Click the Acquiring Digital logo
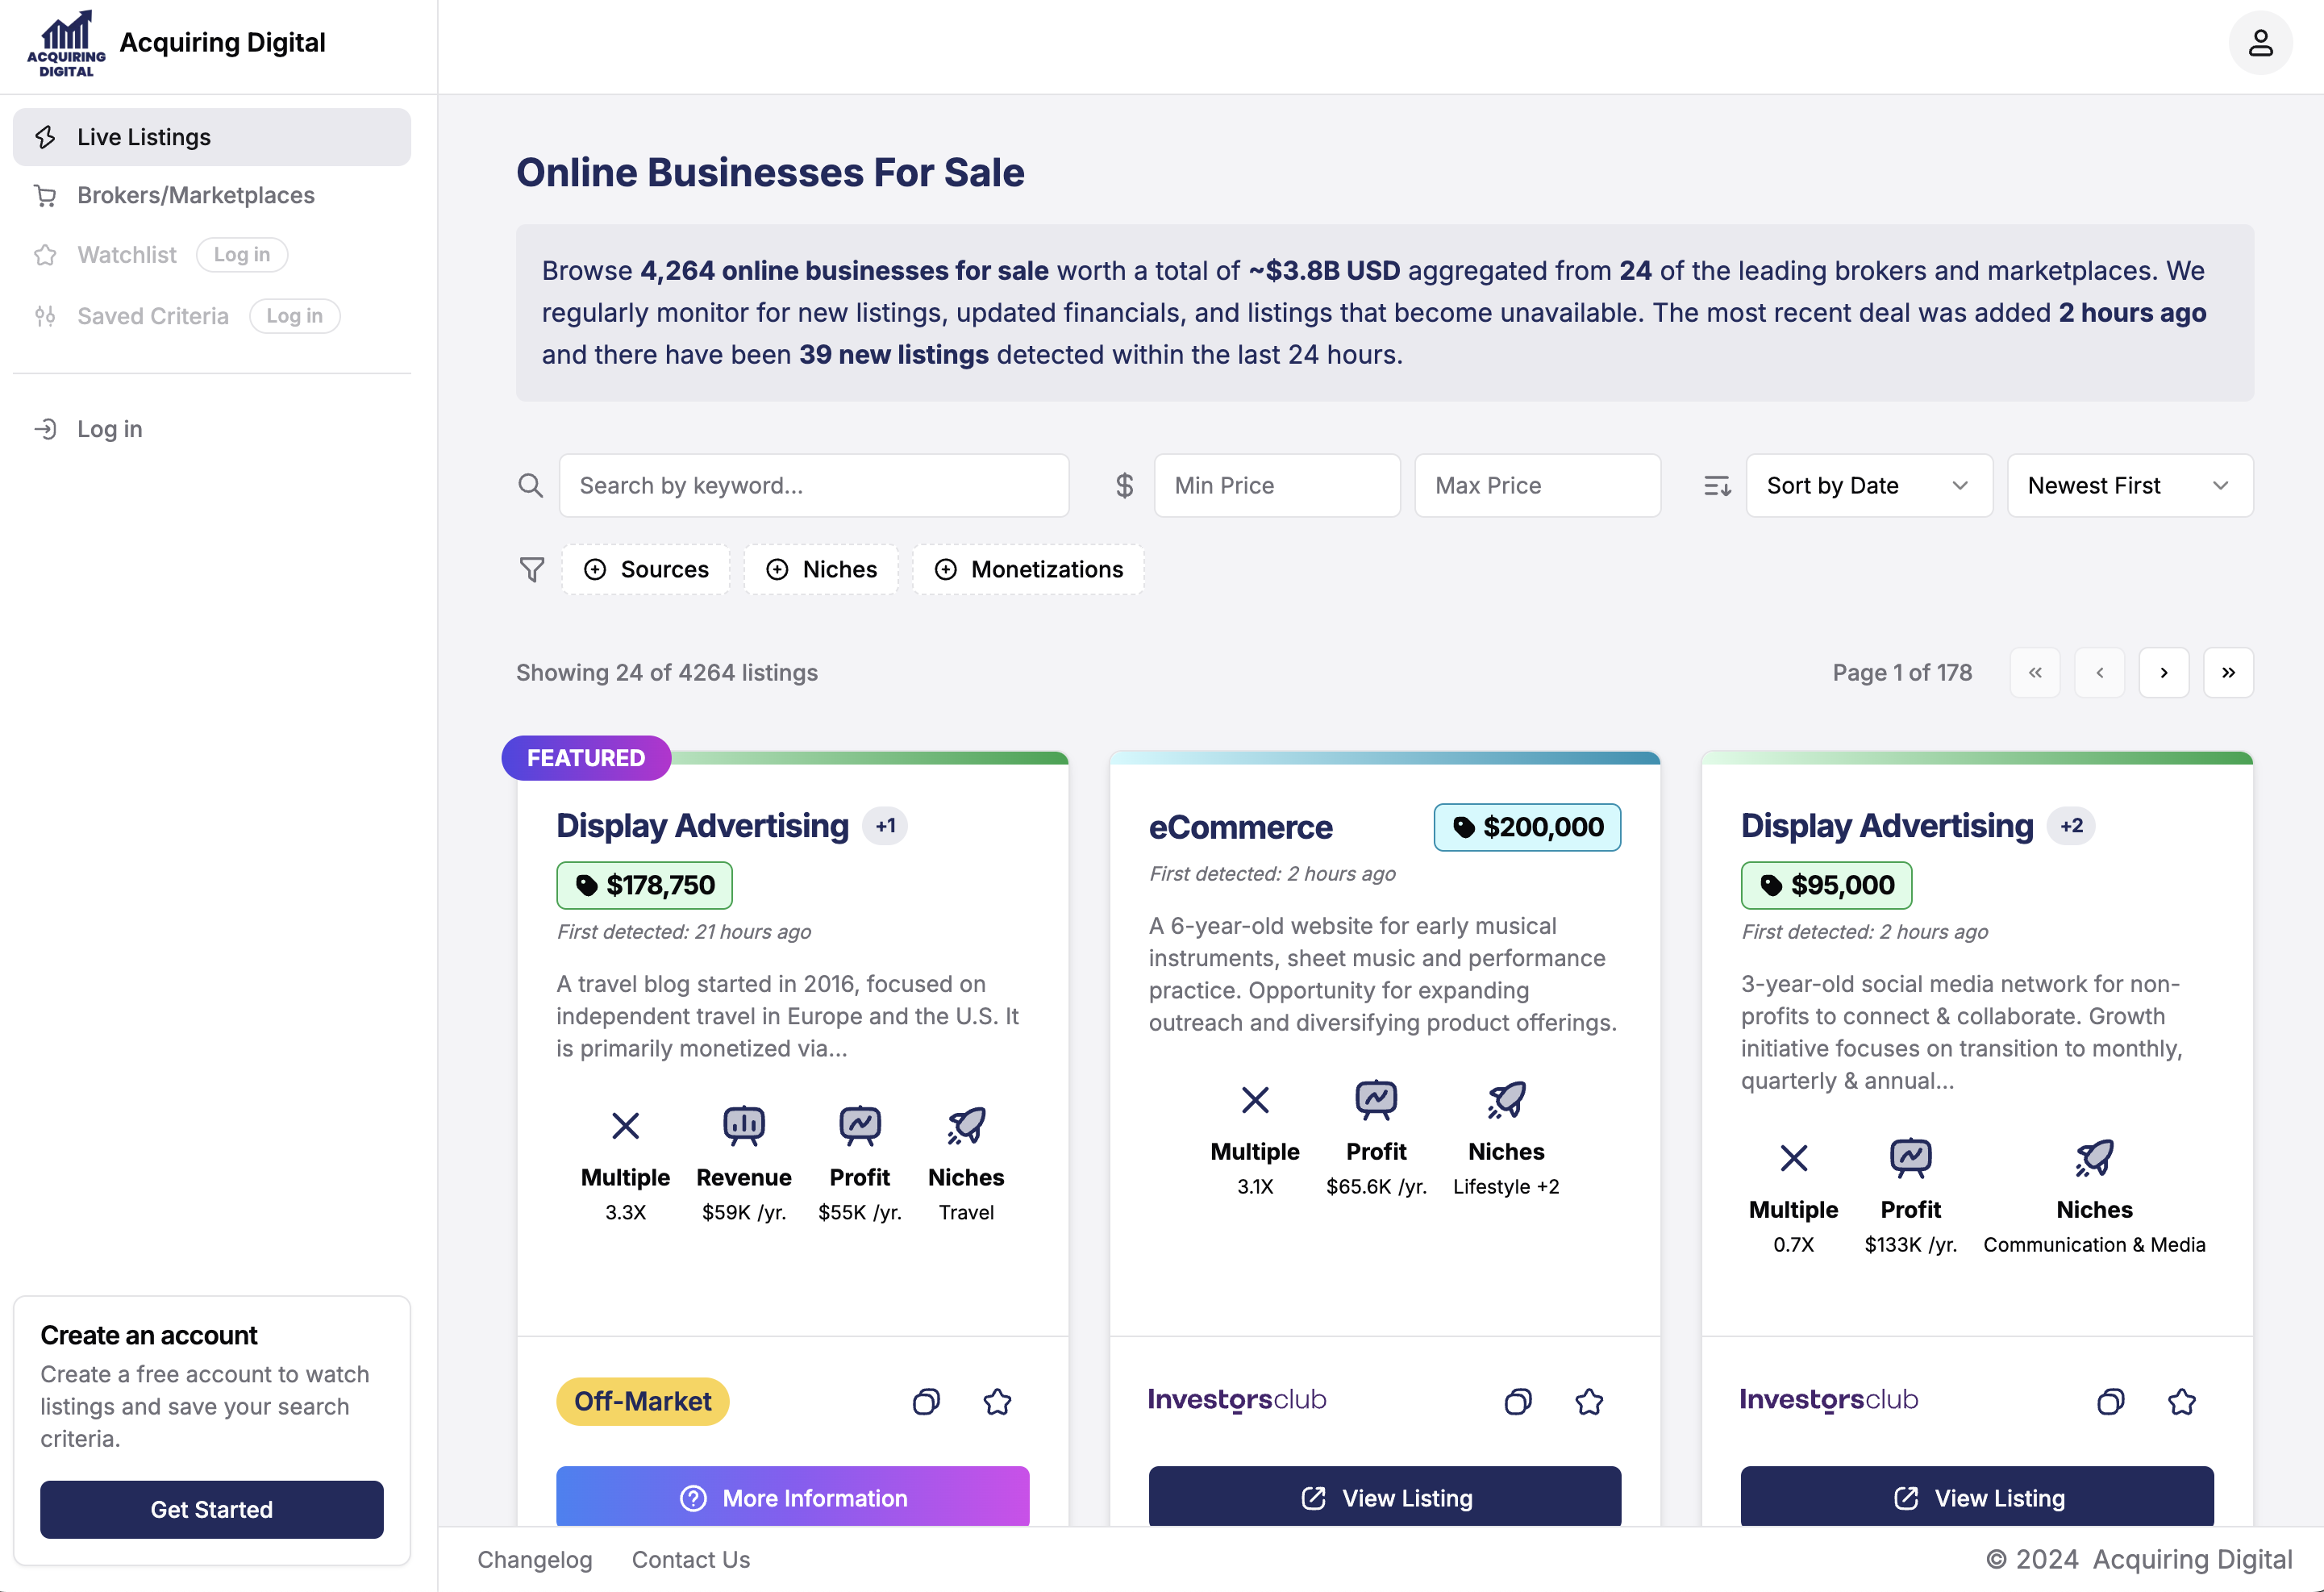Viewport: 2324px width, 1592px height. [x=66, y=43]
